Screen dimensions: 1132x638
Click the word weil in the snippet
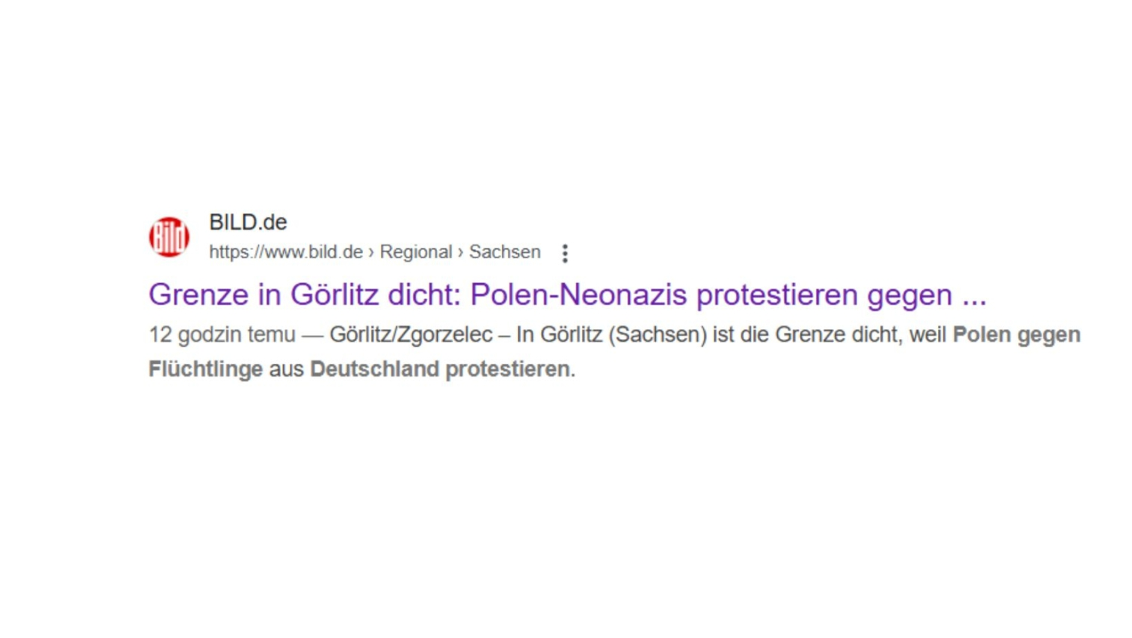[927, 334]
